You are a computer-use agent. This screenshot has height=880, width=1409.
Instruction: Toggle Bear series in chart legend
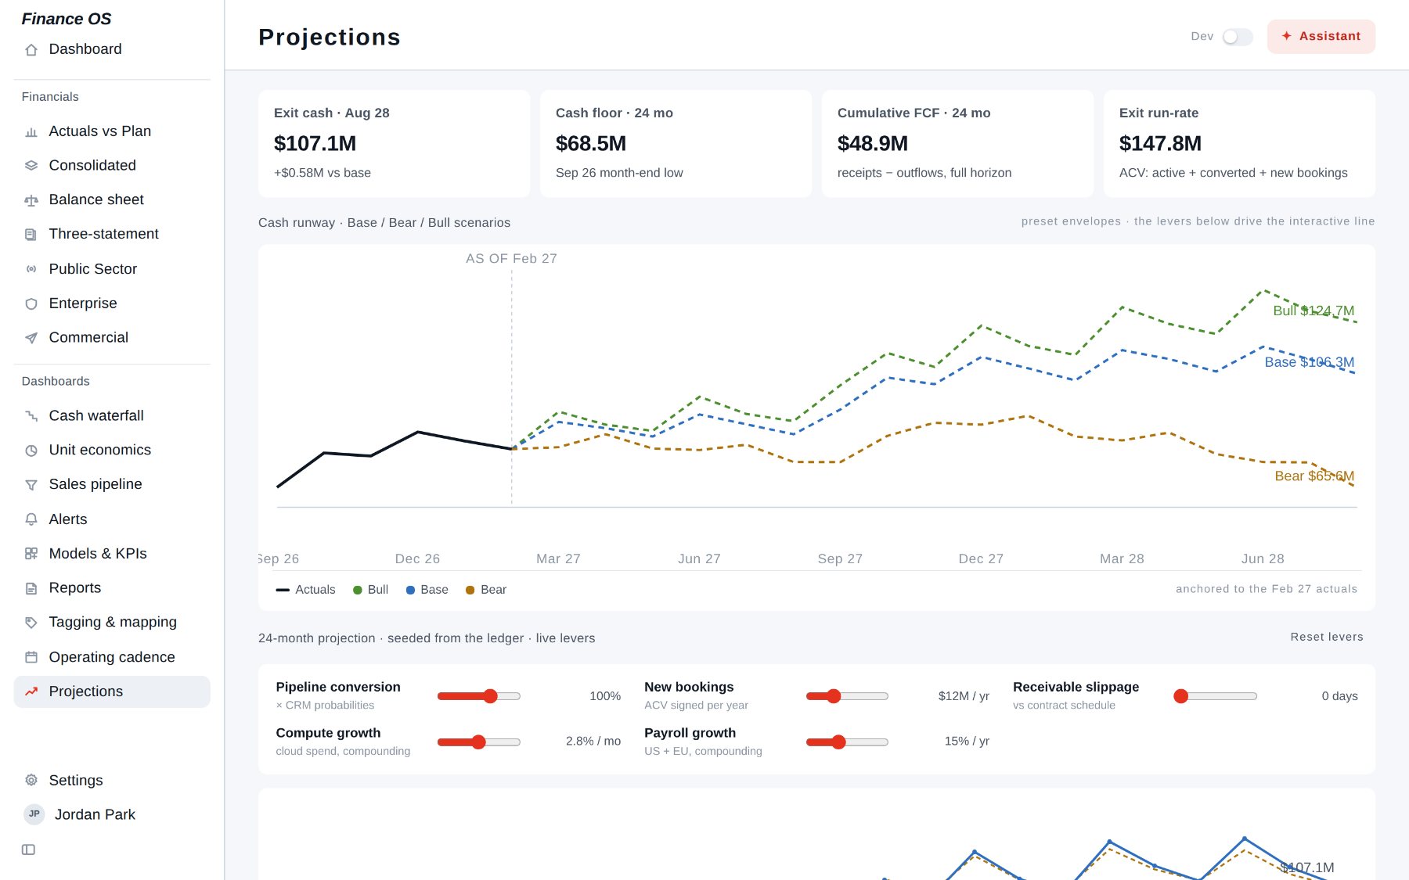pos(486,590)
